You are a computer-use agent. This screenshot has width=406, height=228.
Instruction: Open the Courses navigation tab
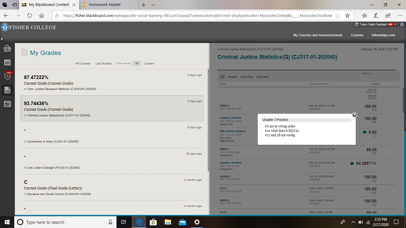tap(357, 35)
